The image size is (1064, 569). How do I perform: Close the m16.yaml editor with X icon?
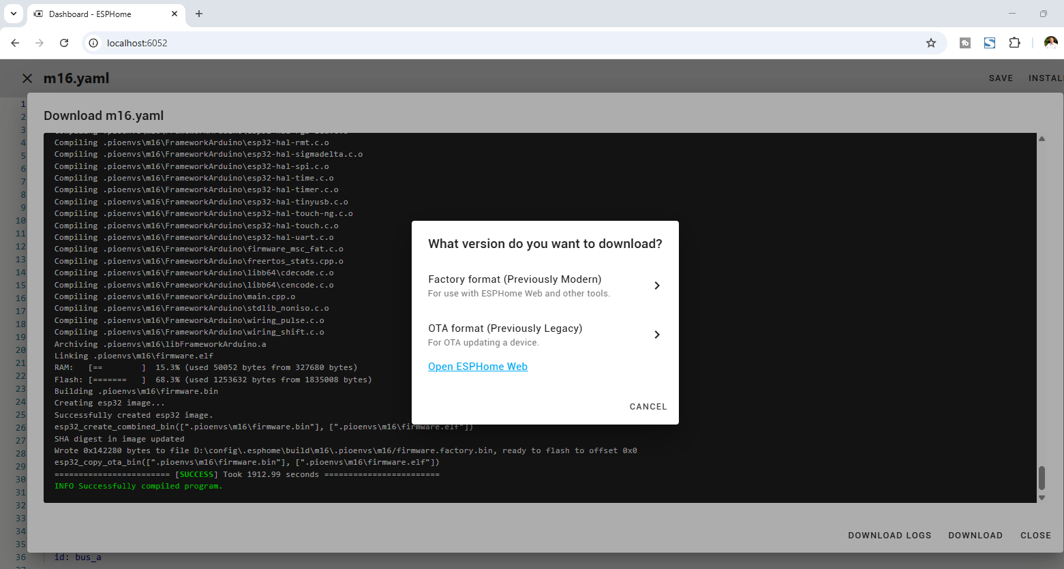click(27, 78)
